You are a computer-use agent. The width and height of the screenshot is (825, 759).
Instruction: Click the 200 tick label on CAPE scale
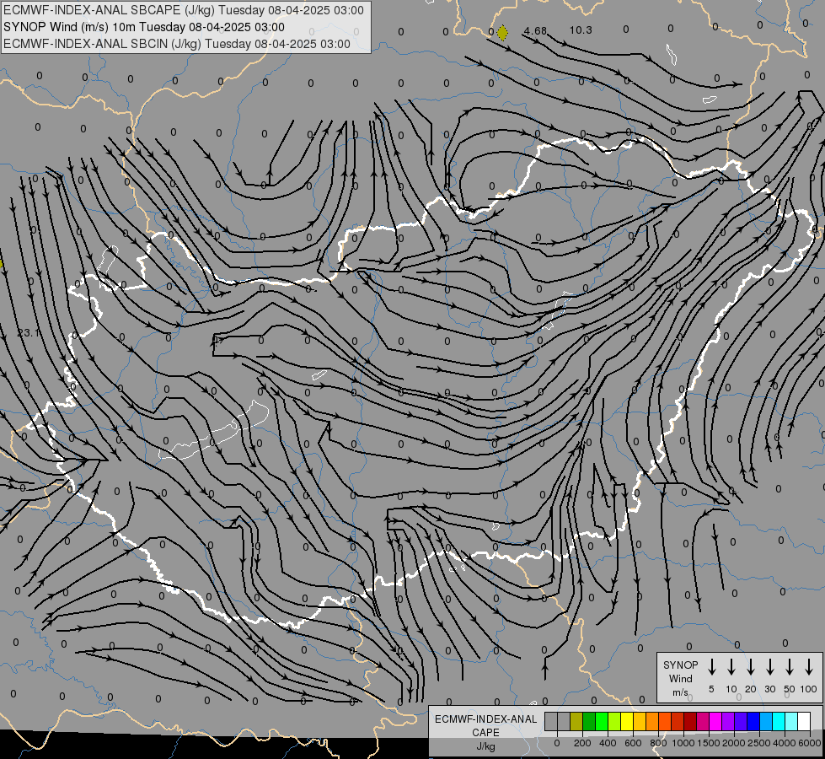pyautogui.click(x=582, y=743)
